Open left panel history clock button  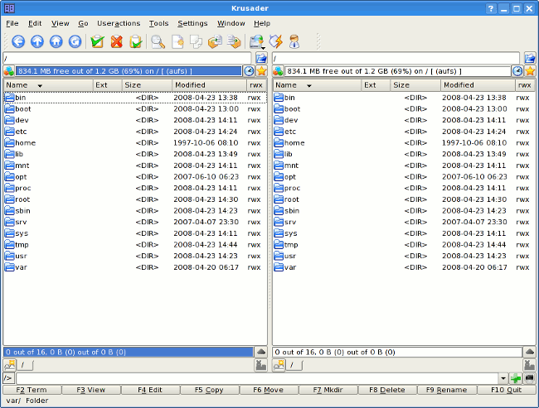point(249,71)
